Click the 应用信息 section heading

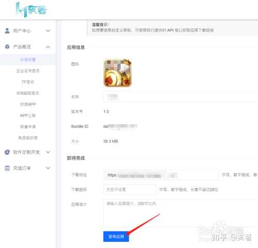pos(76,48)
